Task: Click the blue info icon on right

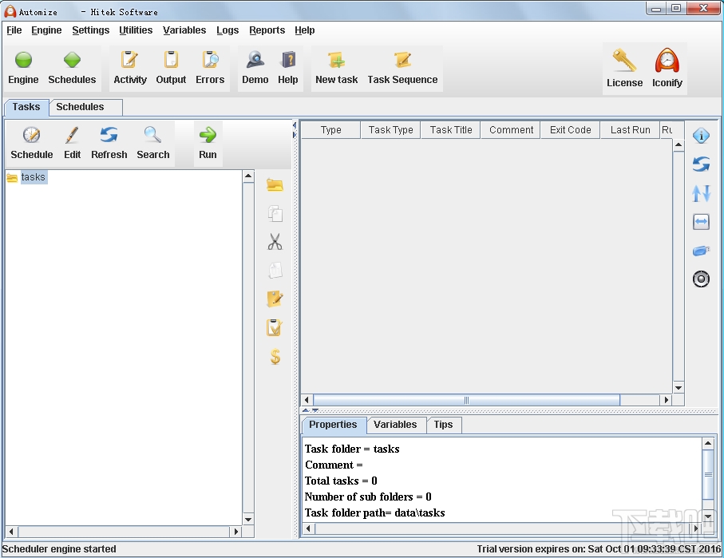Action: (x=701, y=136)
